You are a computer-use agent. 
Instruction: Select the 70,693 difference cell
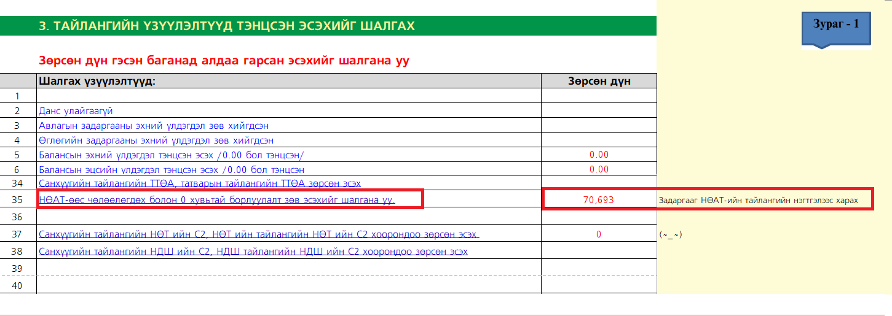point(599,199)
